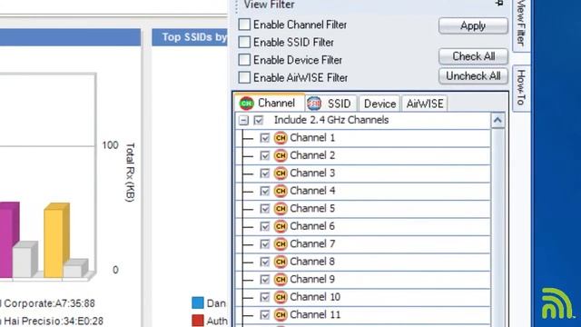Viewport: 581px width, 327px height.
Task: Click the Channel 3 CH icon
Action: [x=281, y=173]
